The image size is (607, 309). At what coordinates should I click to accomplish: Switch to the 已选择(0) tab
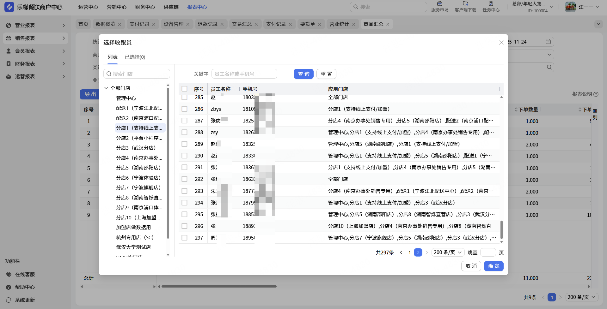(x=135, y=57)
